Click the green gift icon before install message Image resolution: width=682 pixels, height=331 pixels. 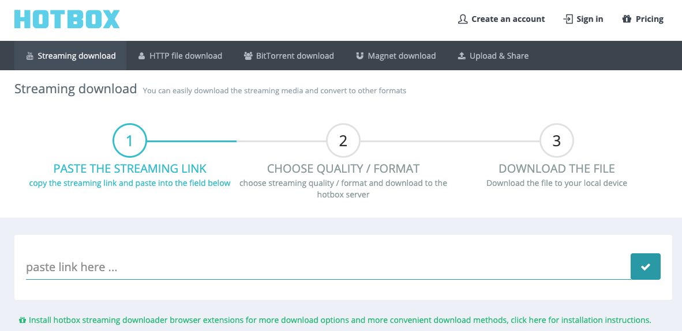point(23,320)
